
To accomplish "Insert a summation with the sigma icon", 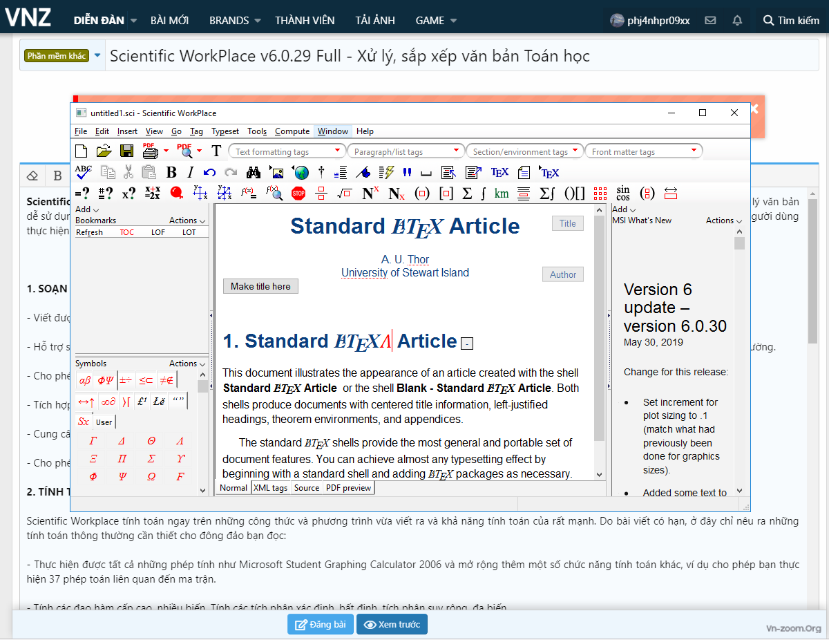I will pos(467,194).
